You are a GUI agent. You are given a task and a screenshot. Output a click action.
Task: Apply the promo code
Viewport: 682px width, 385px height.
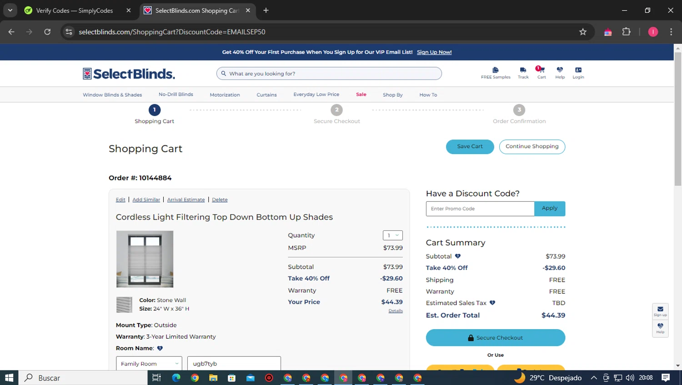(x=550, y=209)
